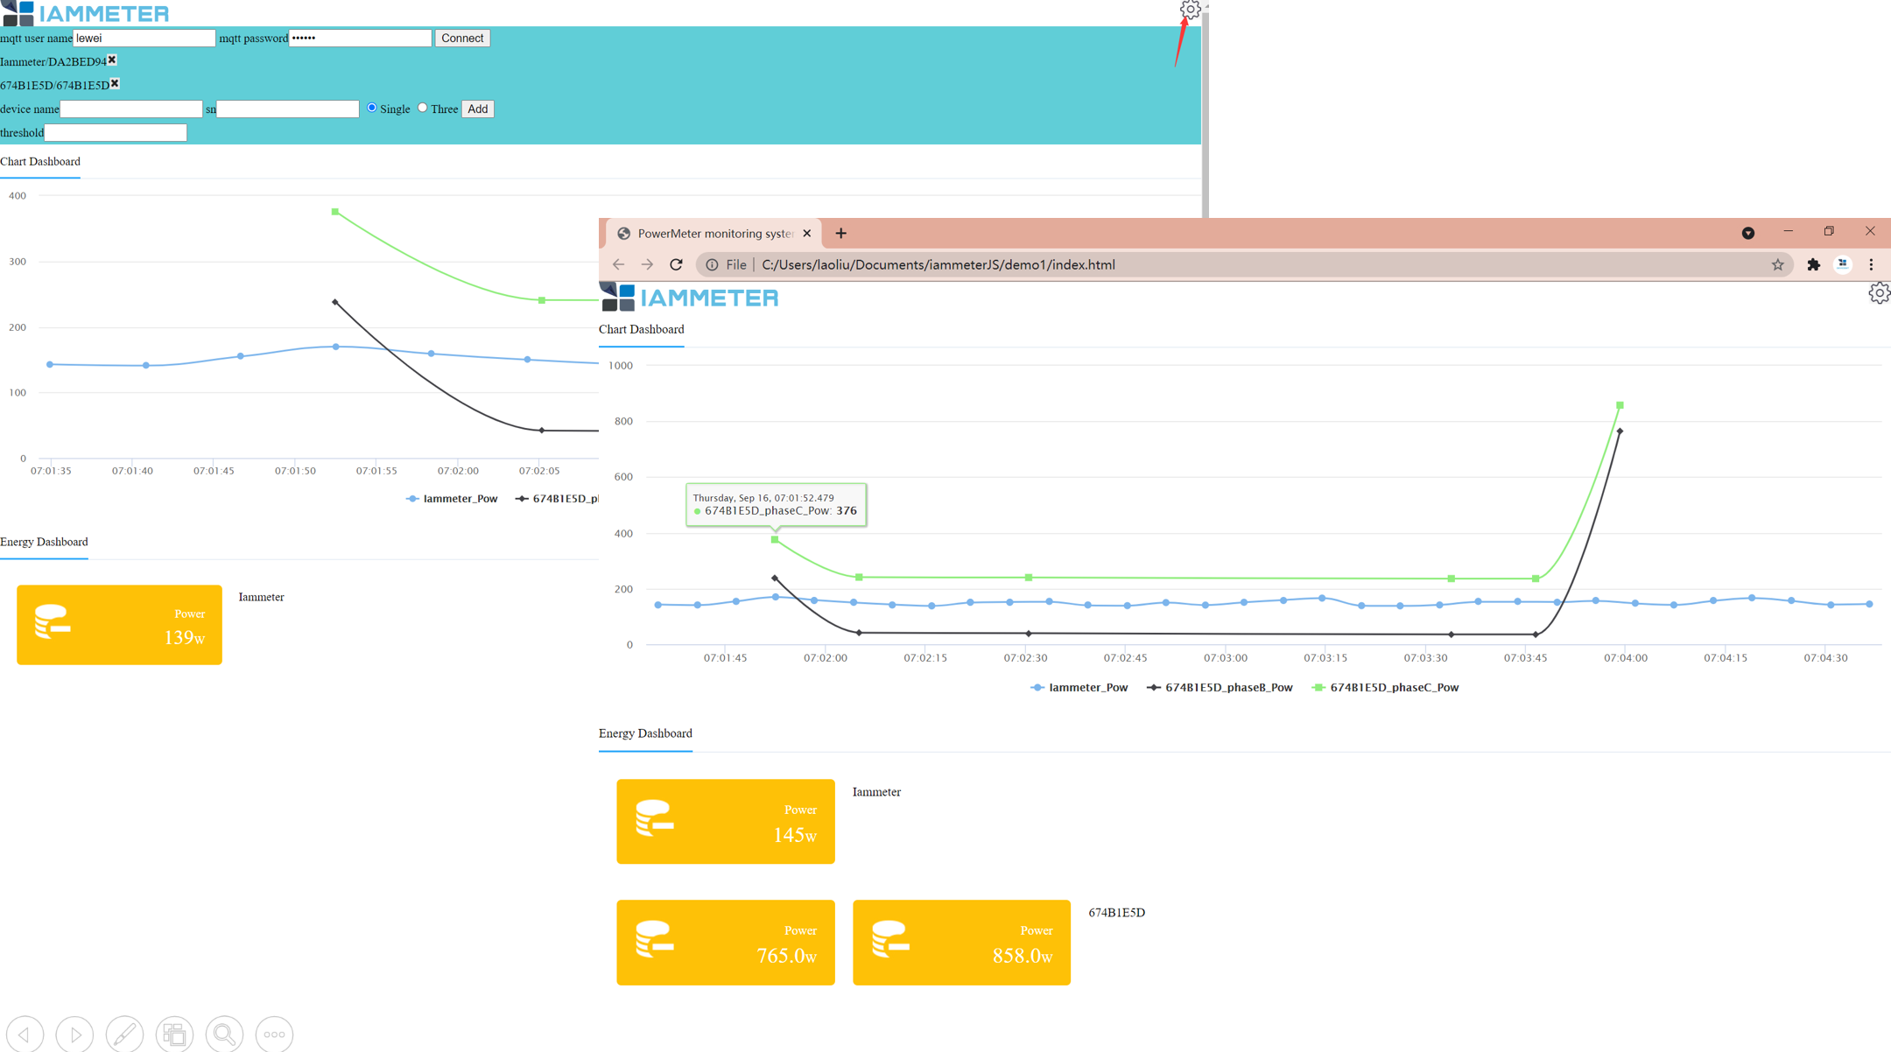Click the 858.0w Power card
The height and width of the screenshot is (1052, 1891).
click(x=961, y=943)
